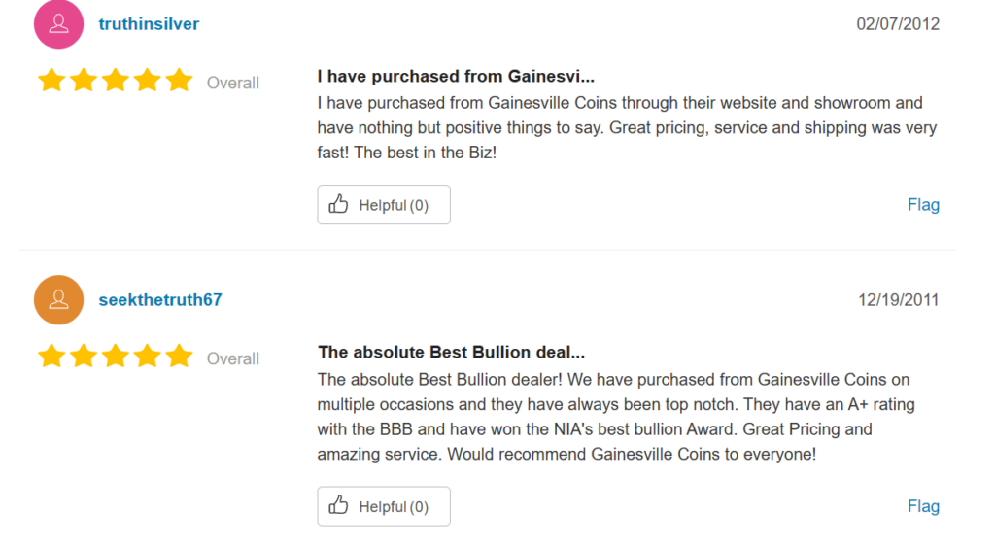Click first star of truthinsilver's rating
Viewport: 995px width, 546px height.
click(x=51, y=81)
